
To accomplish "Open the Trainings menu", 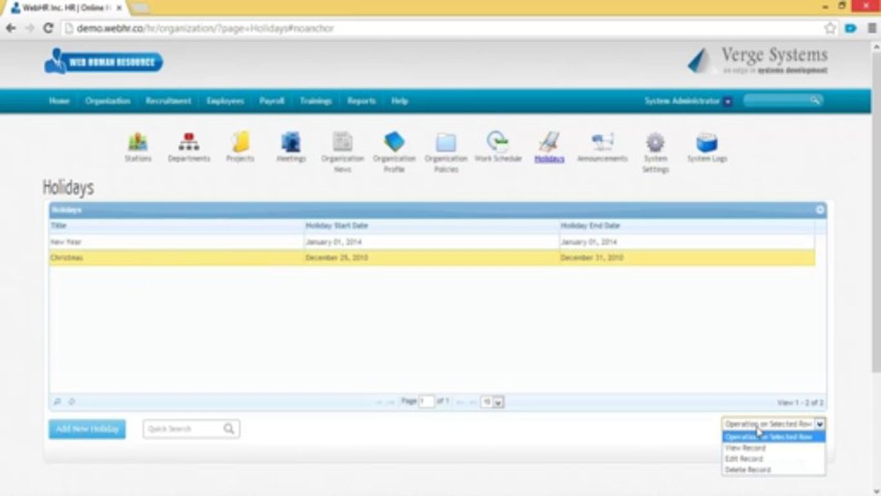I will coord(315,101).
